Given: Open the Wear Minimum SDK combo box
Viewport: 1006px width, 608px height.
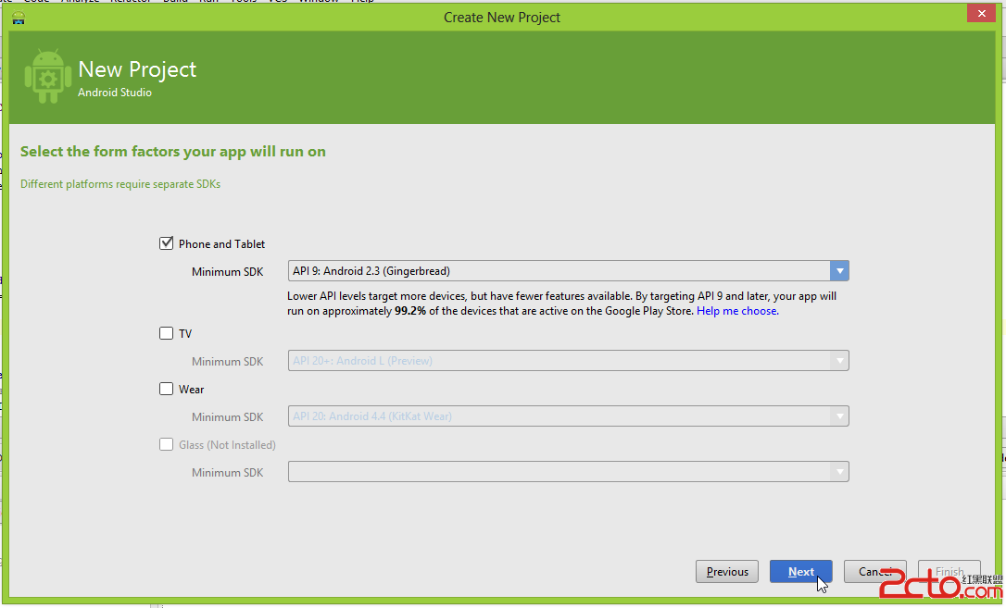Looking at the screenshot, I should tap(567, 416).
